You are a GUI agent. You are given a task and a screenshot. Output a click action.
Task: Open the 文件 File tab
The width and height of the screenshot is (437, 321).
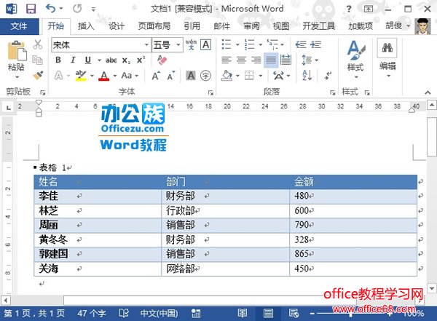click(x=19, y=26)
